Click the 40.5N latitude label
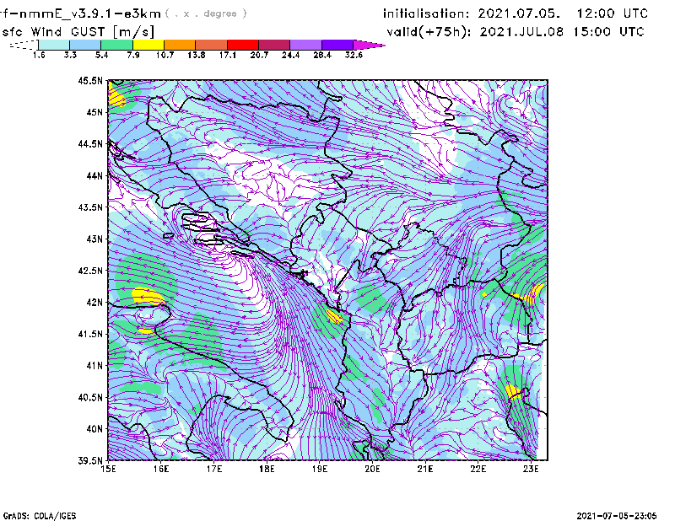Screen dimensions: 675x521 [x=90, y=398]
